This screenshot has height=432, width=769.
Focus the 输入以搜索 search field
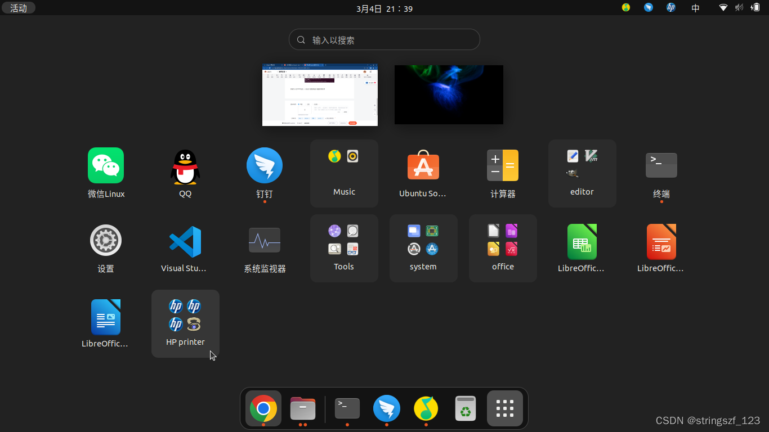384,40
